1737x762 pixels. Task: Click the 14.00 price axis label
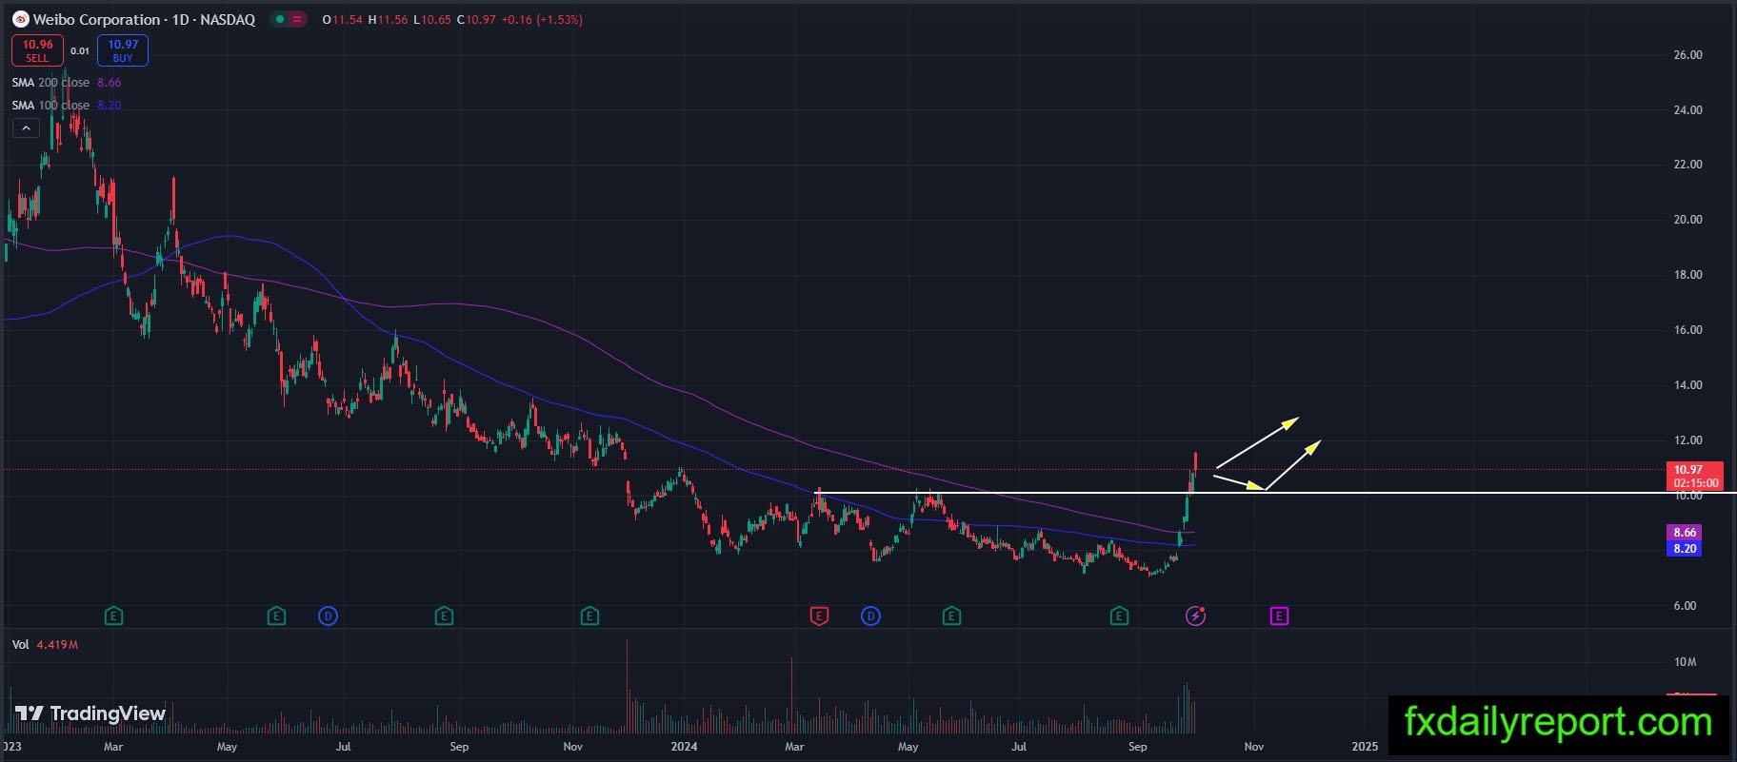point(1687,385)
